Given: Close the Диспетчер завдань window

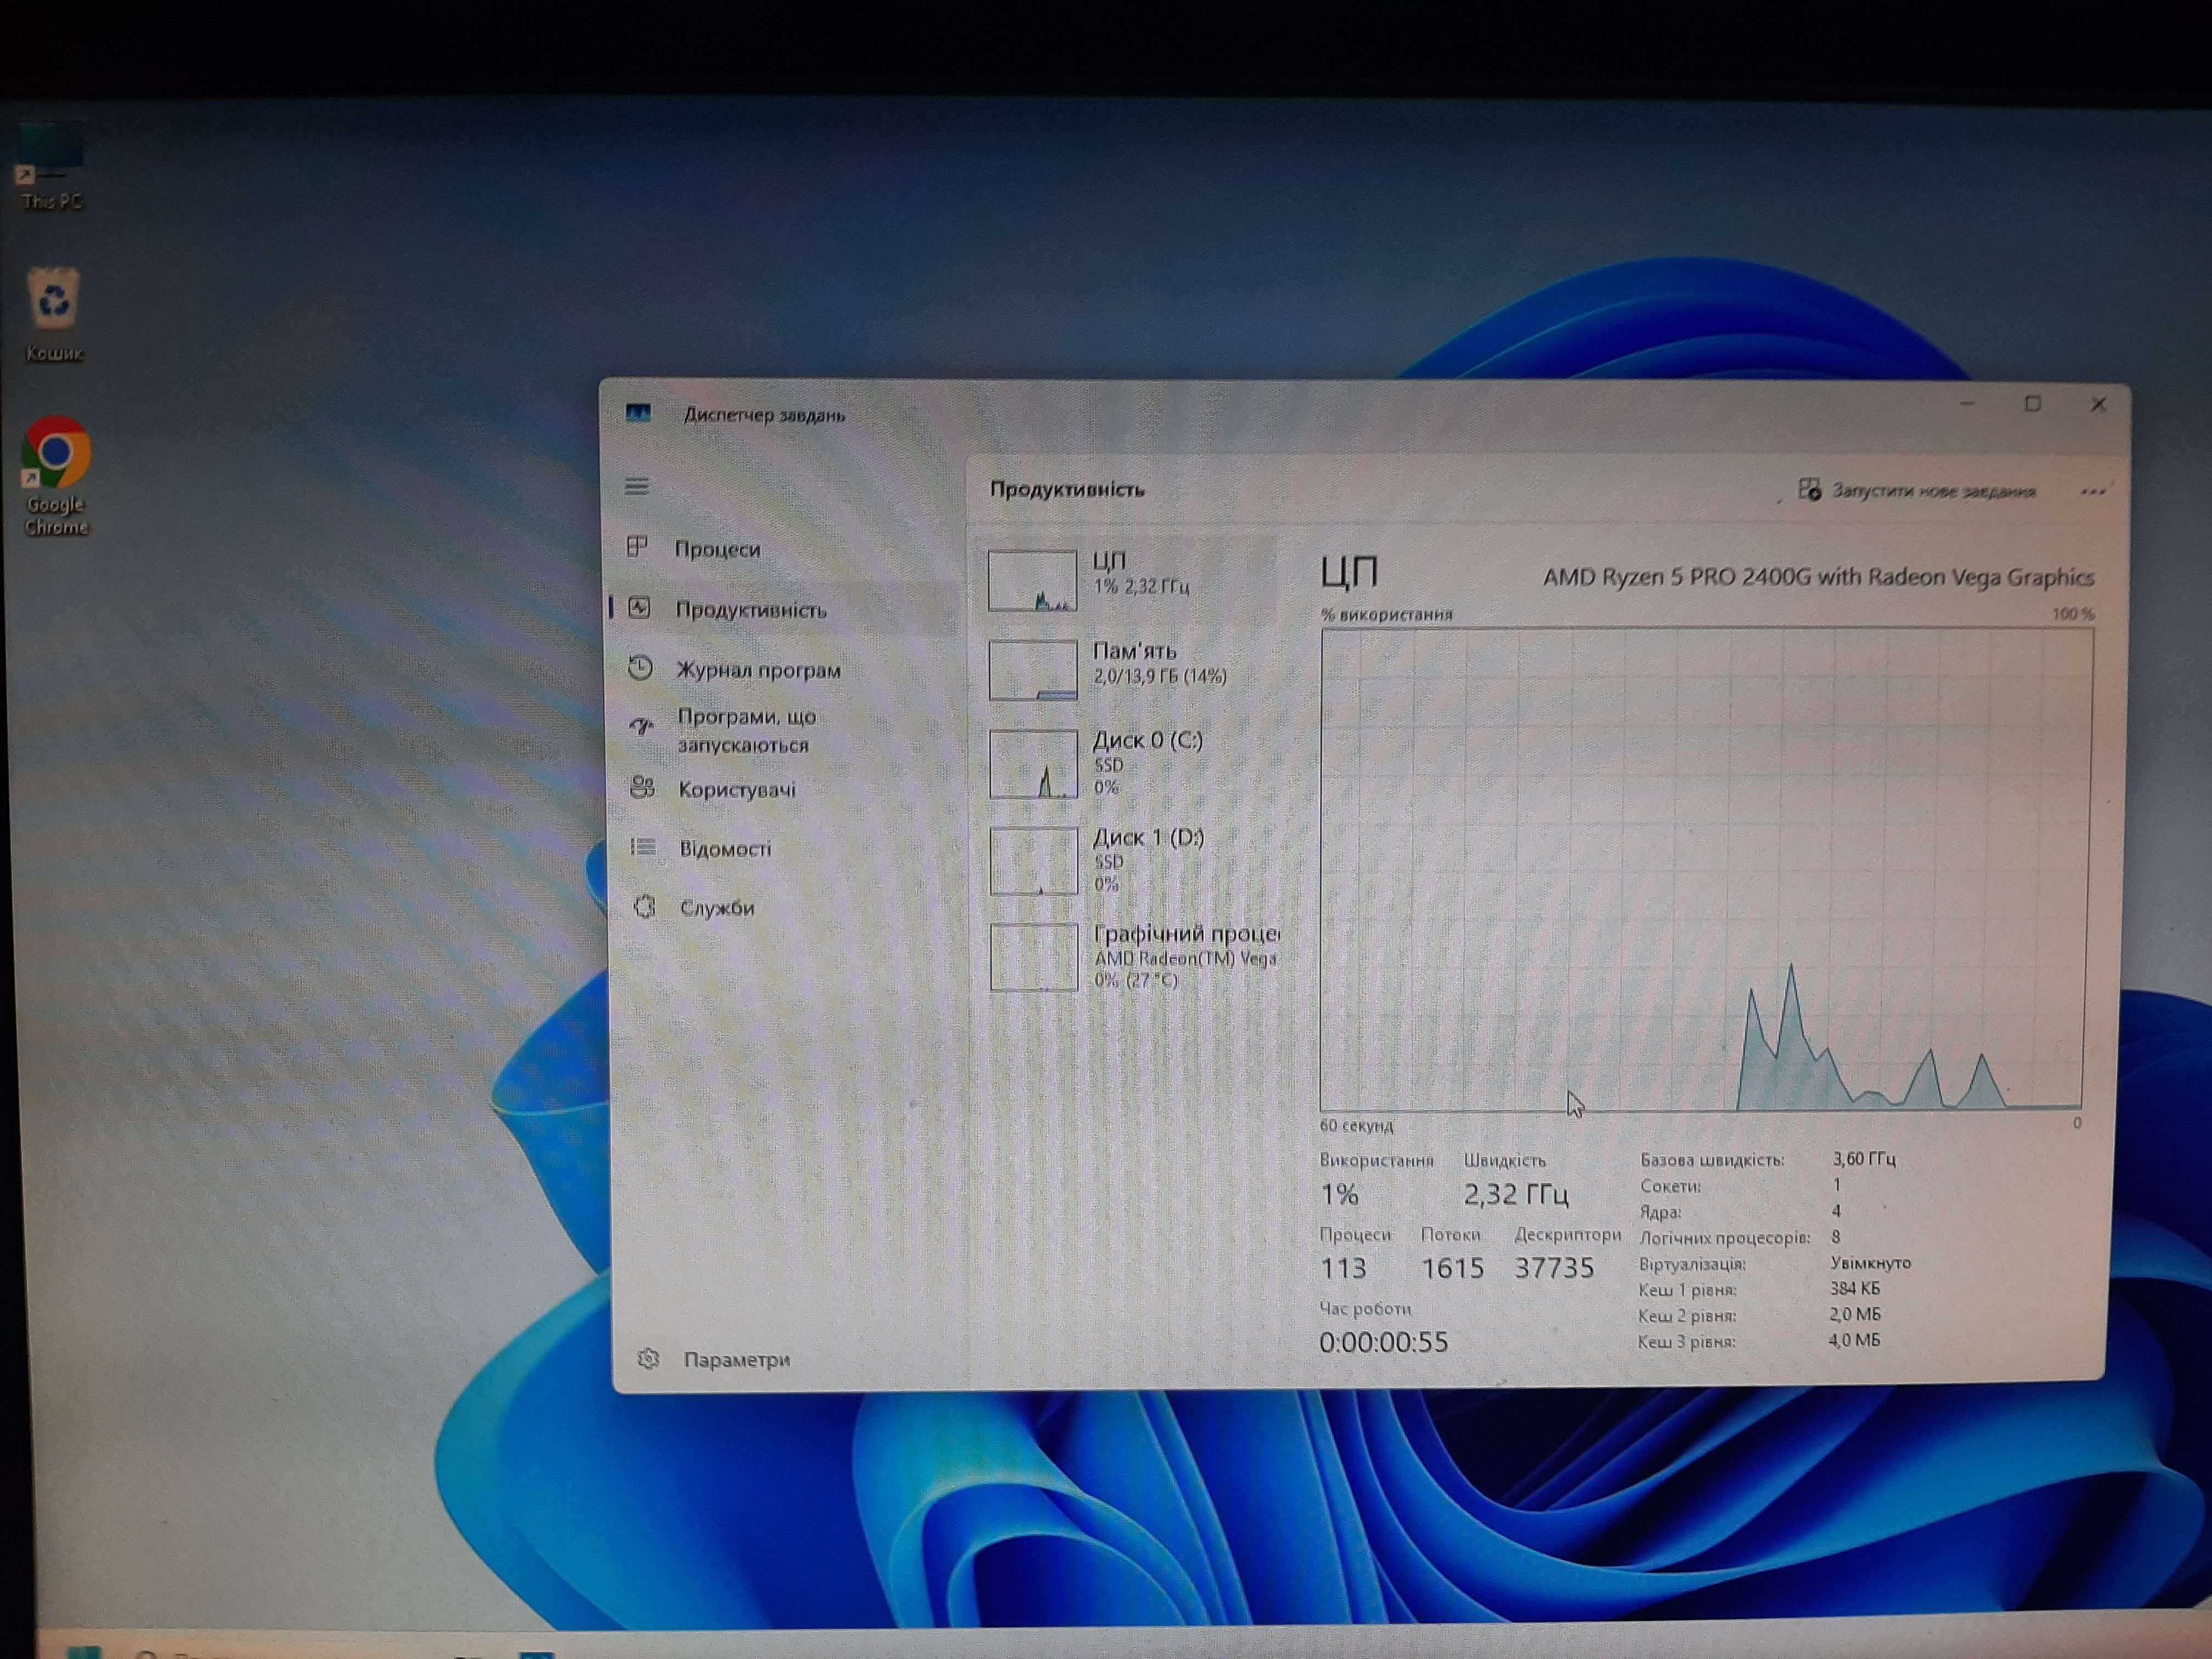Looking at the screenshot, I should (x=2099, y=405).
